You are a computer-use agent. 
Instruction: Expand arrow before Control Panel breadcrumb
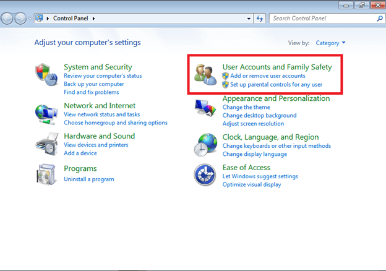point(48,19)
